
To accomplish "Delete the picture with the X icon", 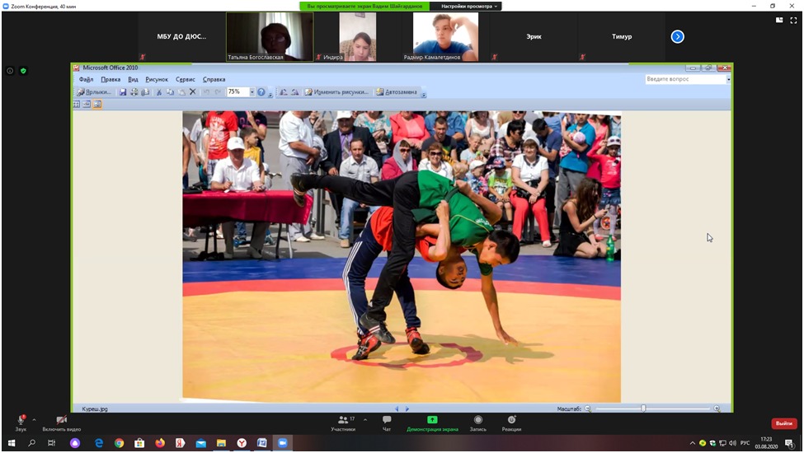I will tap(193, 92).
